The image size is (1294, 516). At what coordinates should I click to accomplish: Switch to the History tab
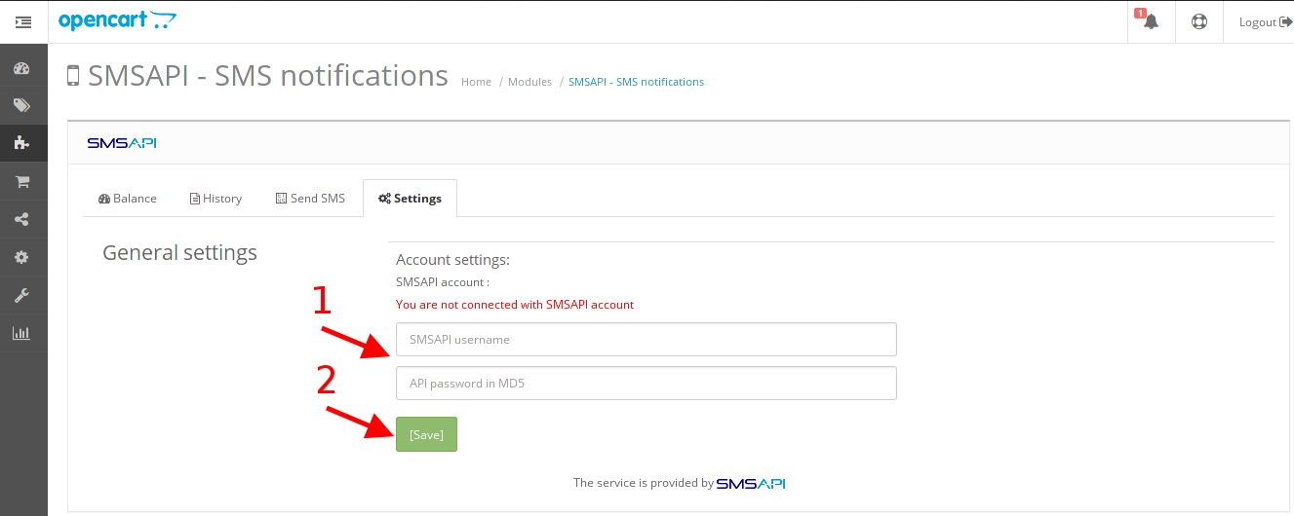pyautogui.click(x=216, y=198)
